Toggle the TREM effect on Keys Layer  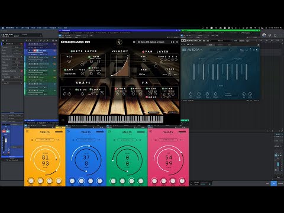[89, 57]
